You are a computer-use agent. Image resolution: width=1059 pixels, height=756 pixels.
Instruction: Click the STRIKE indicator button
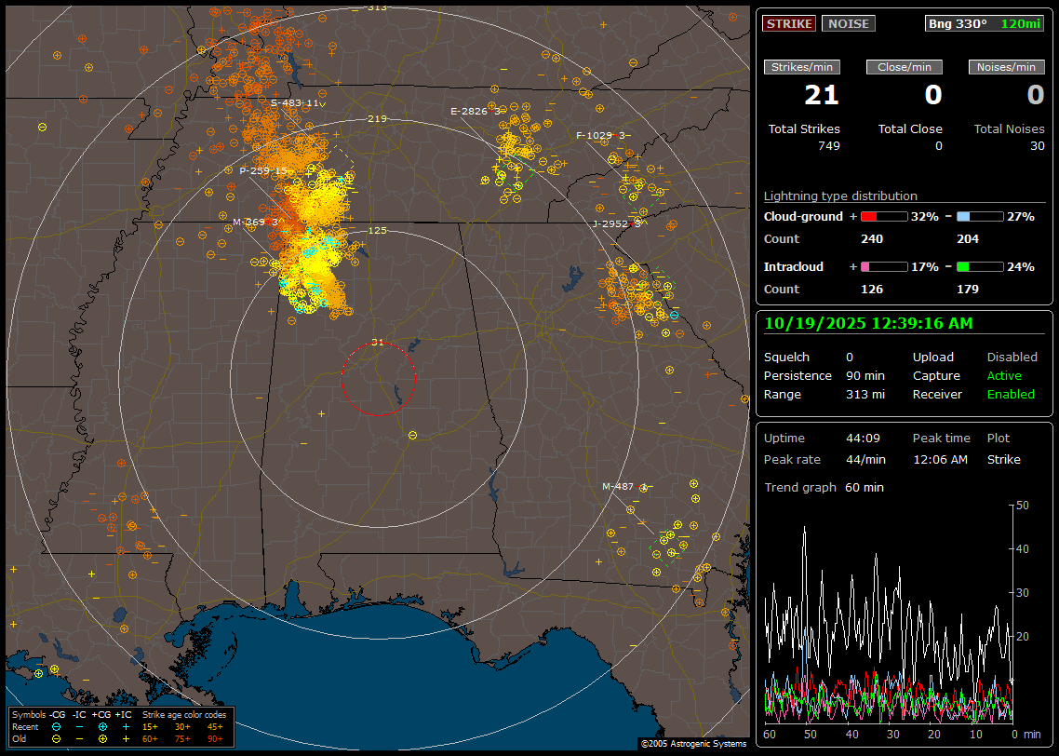789,23
